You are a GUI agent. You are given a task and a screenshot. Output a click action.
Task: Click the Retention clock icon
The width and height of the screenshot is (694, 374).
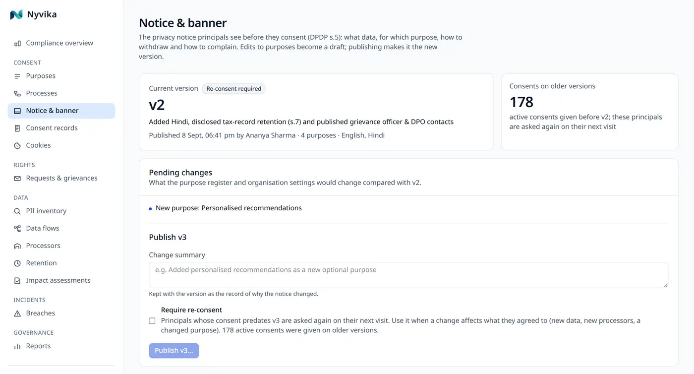click(17, 263)
